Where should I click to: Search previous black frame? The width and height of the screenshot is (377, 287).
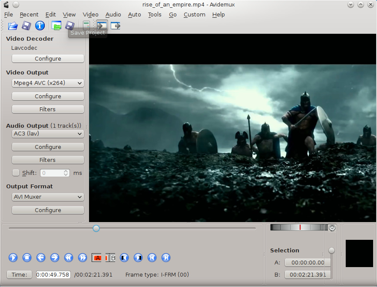pyautogui.click(x=124, y=258)
